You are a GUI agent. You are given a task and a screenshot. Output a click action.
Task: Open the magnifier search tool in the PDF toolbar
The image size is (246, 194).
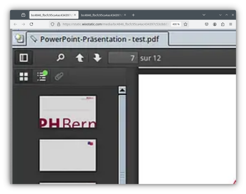(x=61, y=58)
